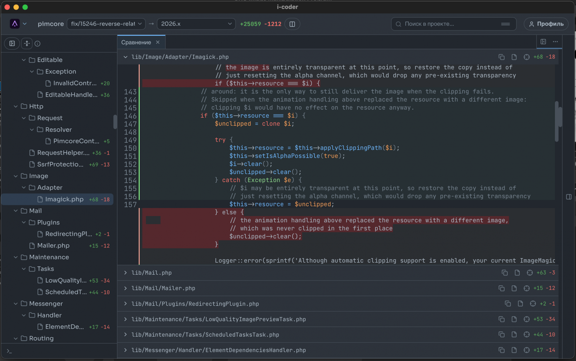Toggle the panel layout icon beside the three dots
This screenshot has height=361, width=576.
point(543,42)
